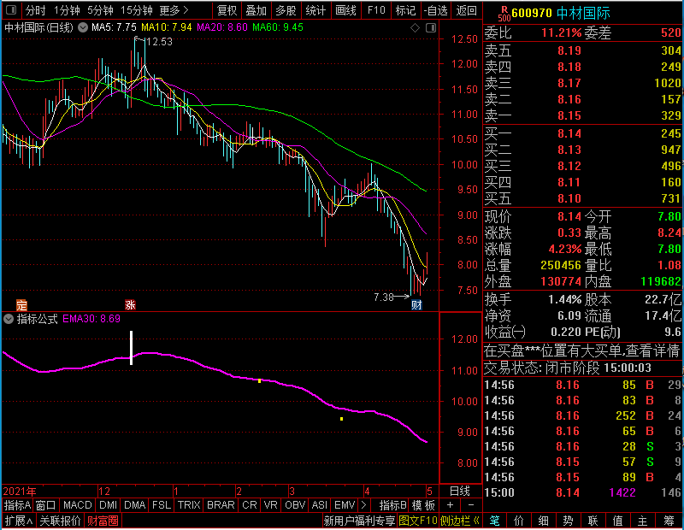The image size is (684, 530).
Task: Switch indicator to EMV
Action: coord(345,505)
